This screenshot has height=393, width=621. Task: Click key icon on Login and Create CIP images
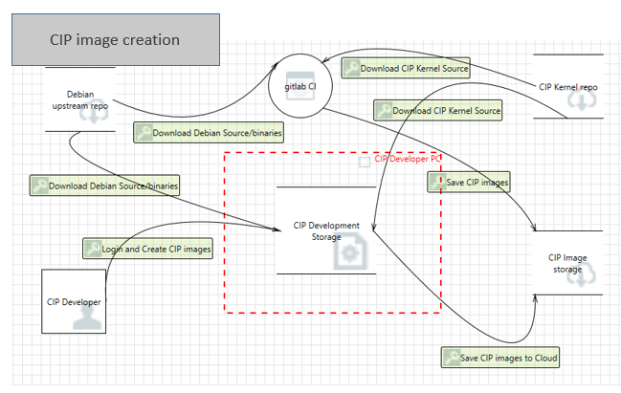[93, 249]
